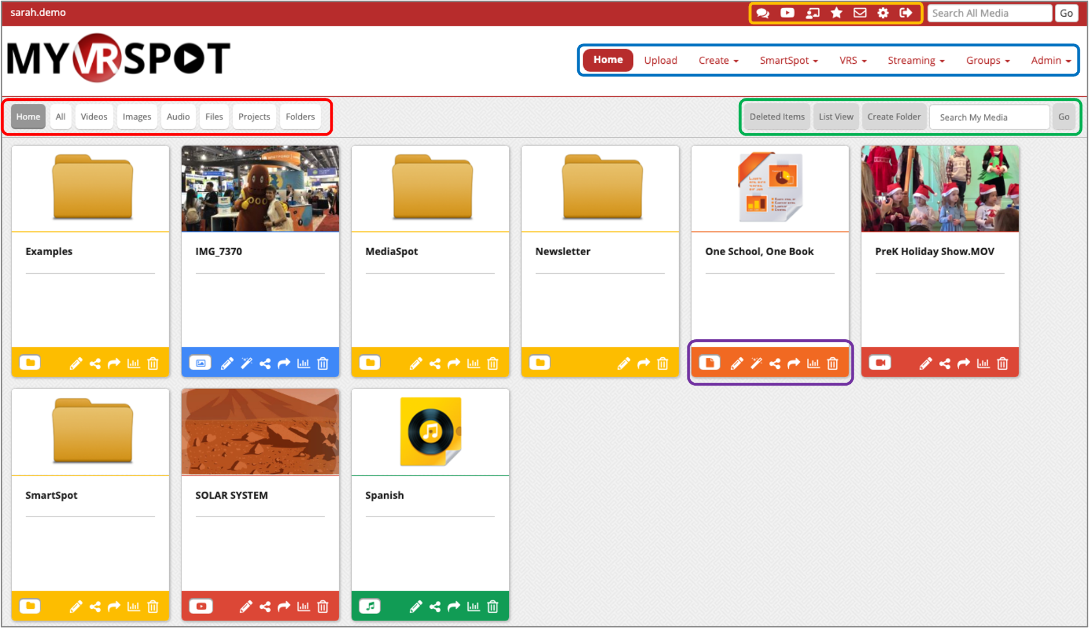Click magic wand icon on One School, One Book

(x=756, y=364)
